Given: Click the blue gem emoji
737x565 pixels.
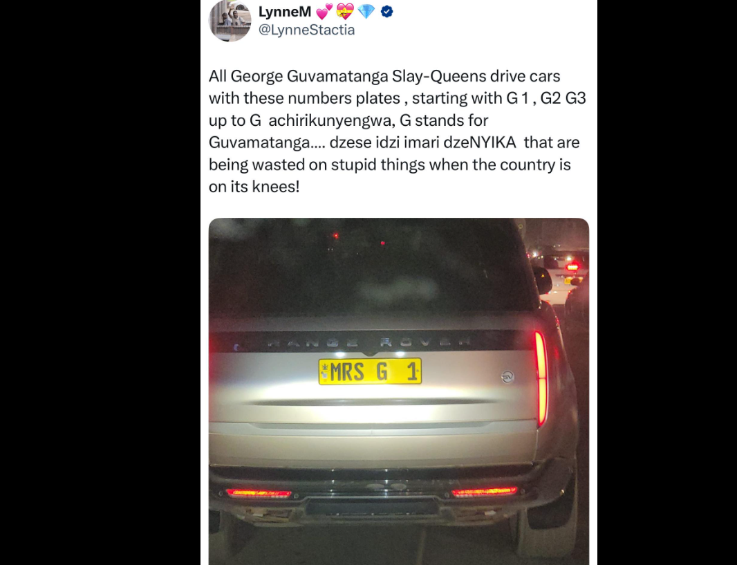Looking at the screenshot, I should (x=366, y=11).
